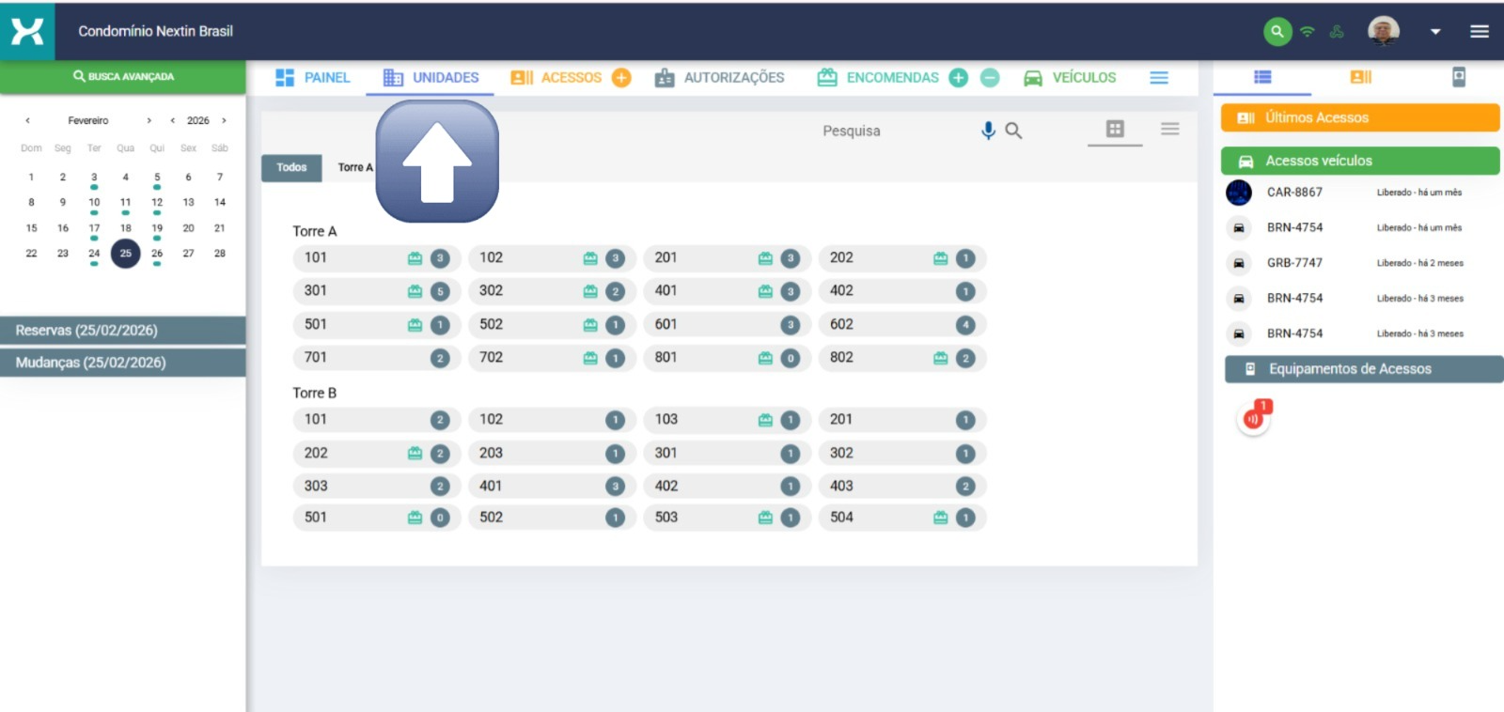This screenshot has height=712, width=1504.
Task: Click the green plus next to Encomendas
Action: coord(958,78)
